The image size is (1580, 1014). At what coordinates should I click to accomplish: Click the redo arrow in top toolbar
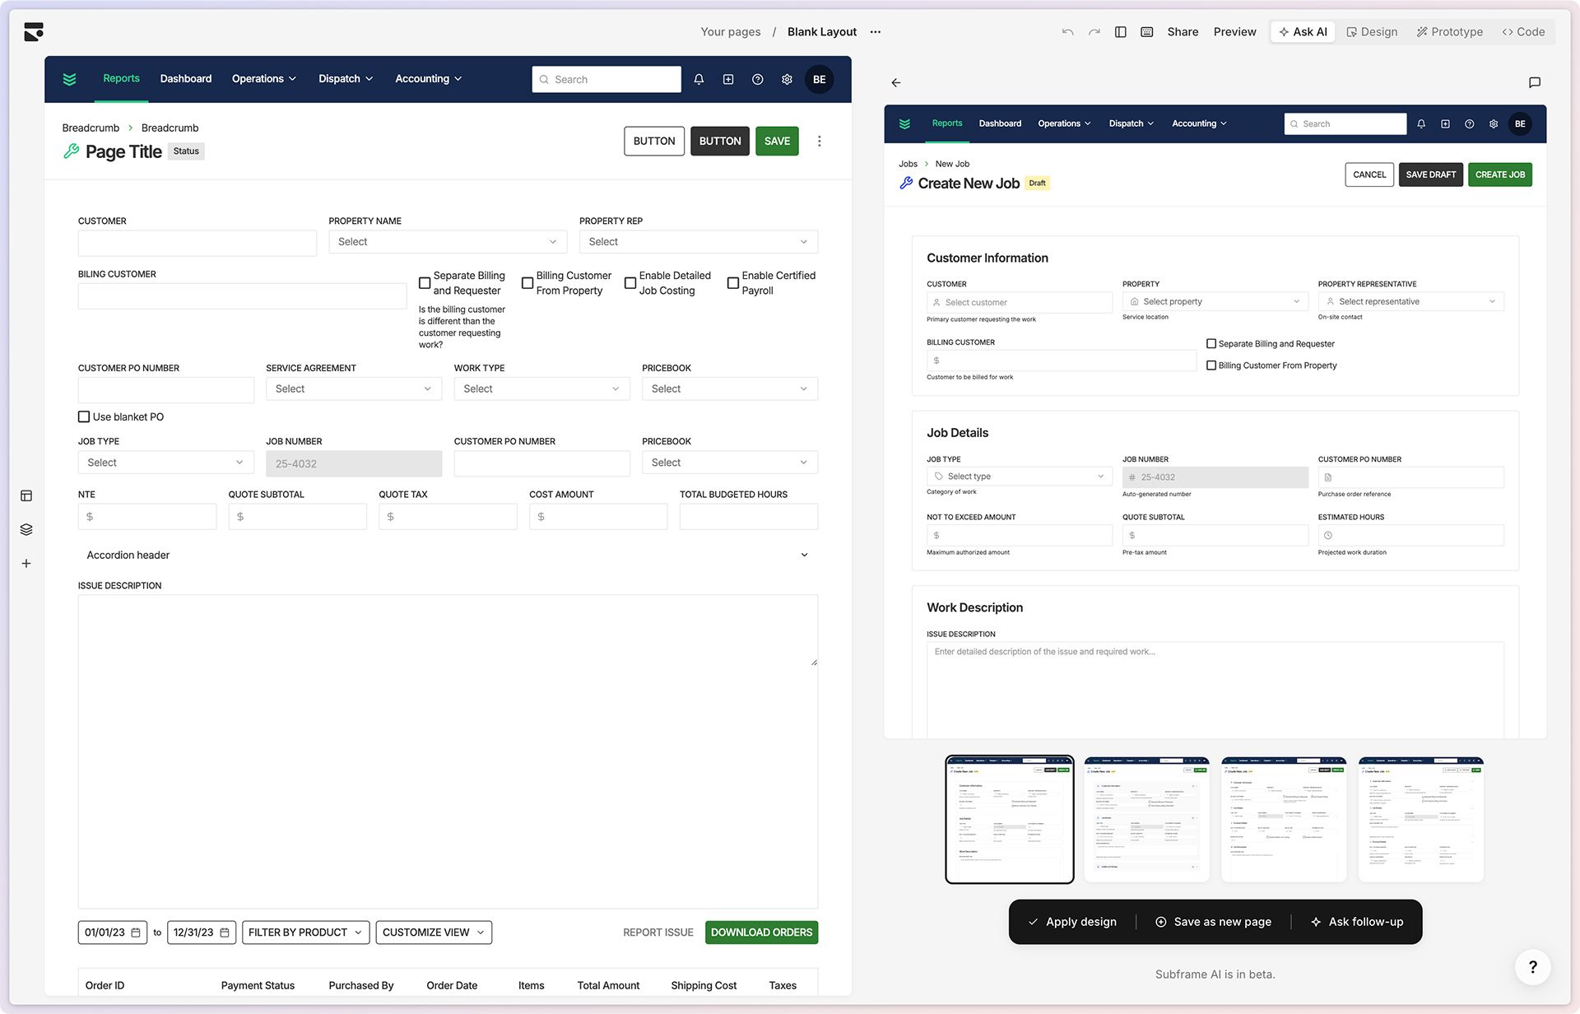coord(1094,32)
